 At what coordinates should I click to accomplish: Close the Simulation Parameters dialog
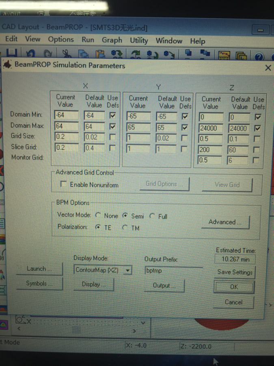[268, 68]
